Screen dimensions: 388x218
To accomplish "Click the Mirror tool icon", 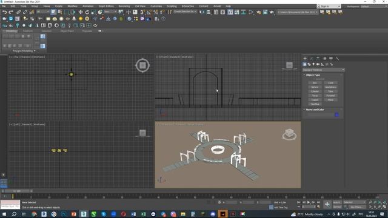I will pyautogui.click(x=202, y=12).
